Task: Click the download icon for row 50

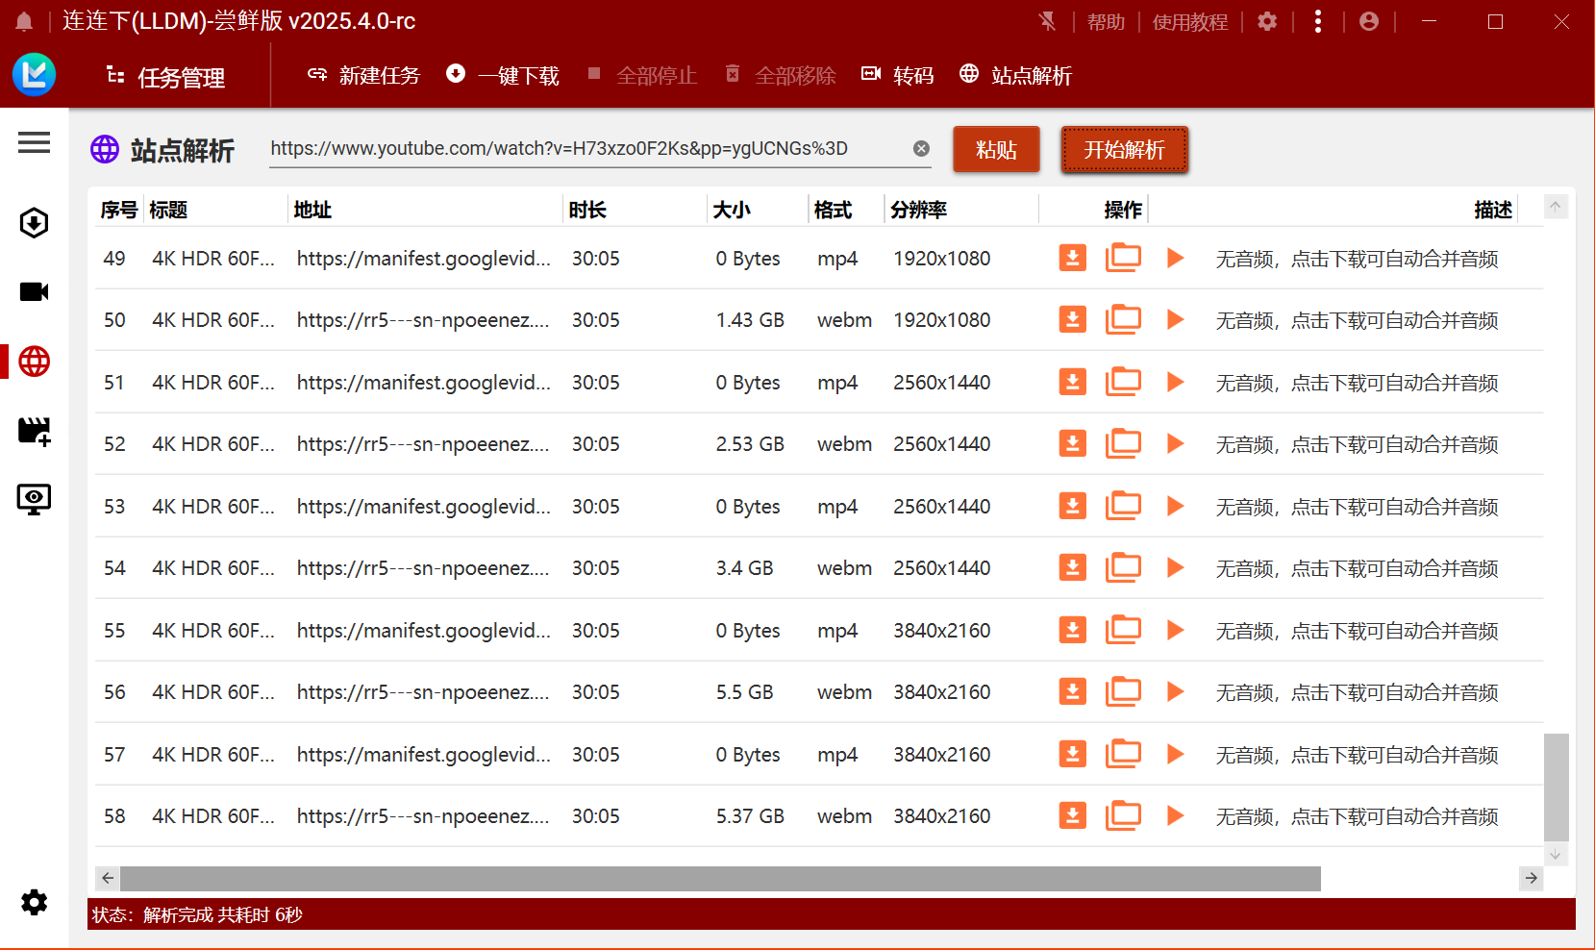Action: (x=1072, y=319)
